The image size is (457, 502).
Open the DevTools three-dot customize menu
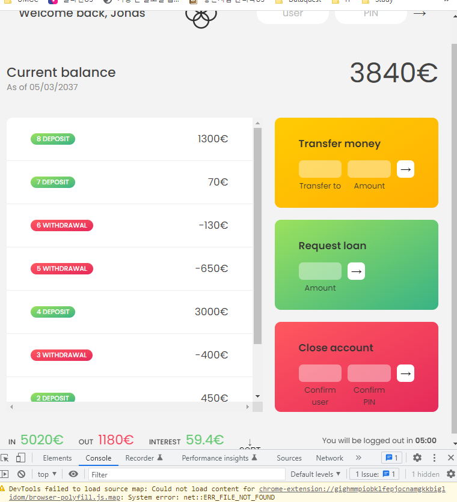pyautogui.click(x=434, y=458)
